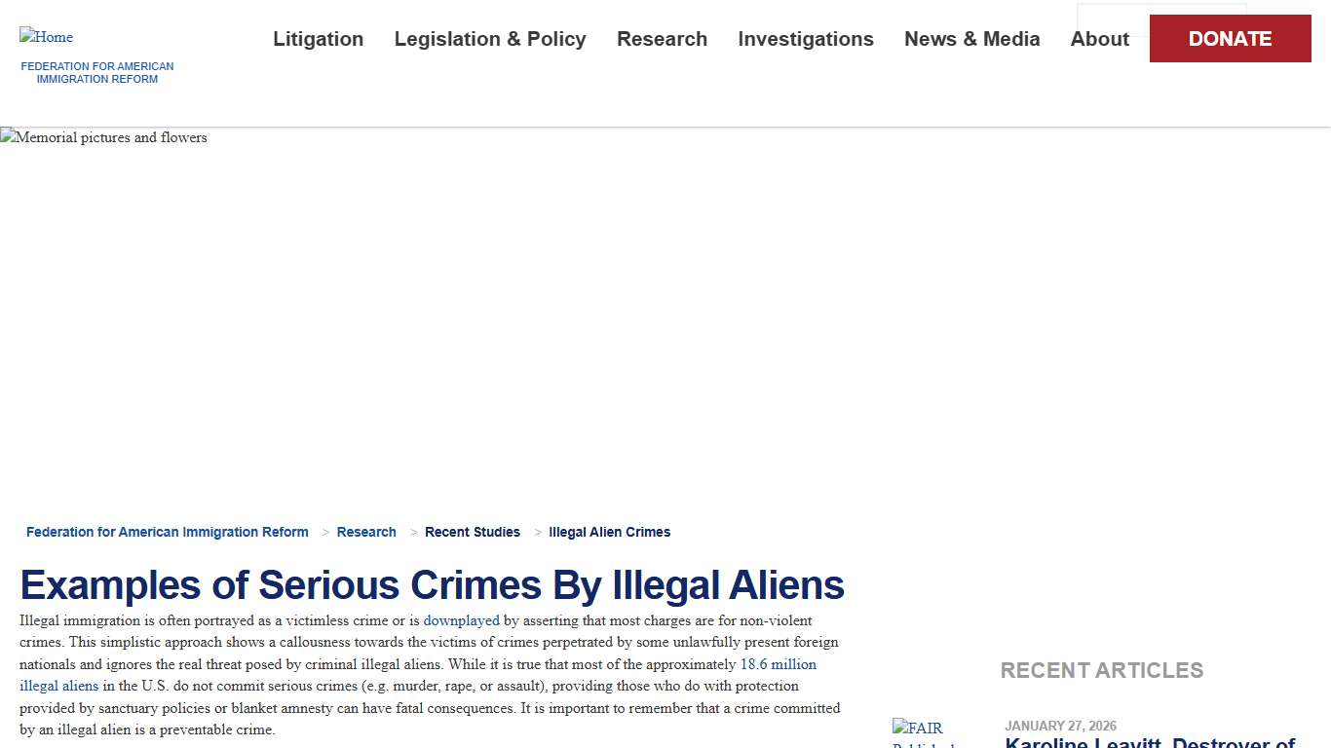Open the Legislation & Policy menu
Image resolution: width=1331 pixels, height=748 pixels.
coord(490,39)
